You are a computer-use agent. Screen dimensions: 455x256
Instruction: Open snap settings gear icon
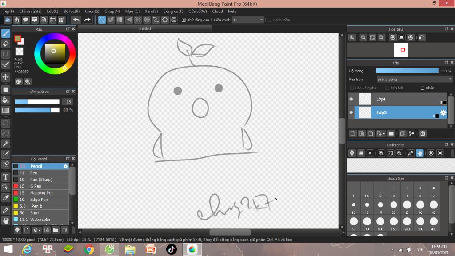coord(174,20)
